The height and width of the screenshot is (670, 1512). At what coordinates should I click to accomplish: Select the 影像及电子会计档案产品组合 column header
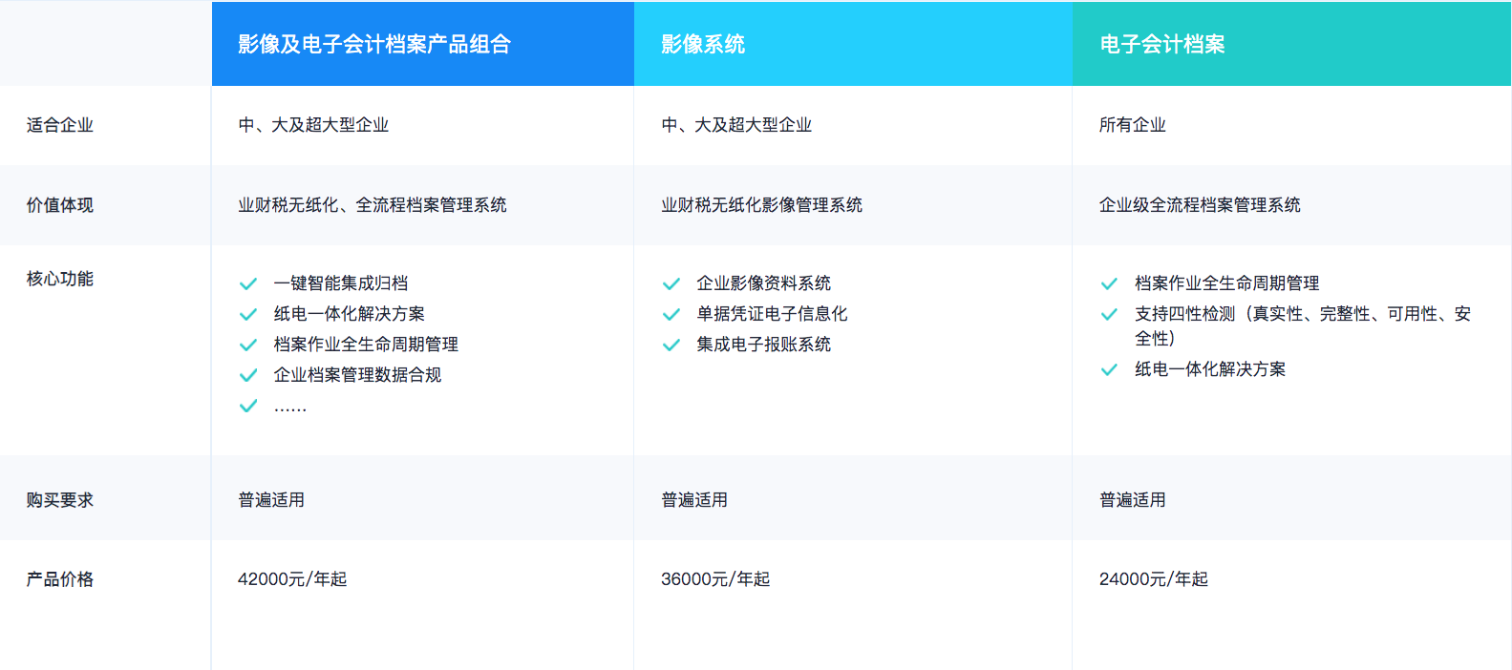pyautogui.click(x=374, y=44)
